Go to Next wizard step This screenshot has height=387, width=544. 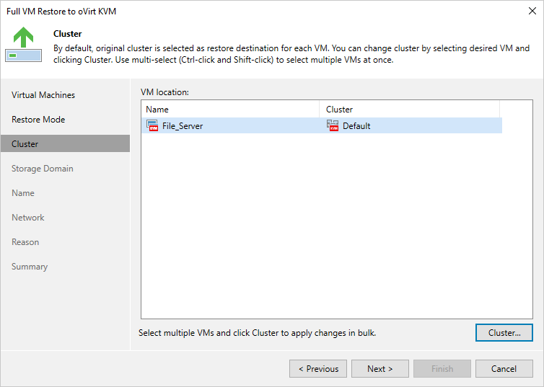tap(380, 369)
